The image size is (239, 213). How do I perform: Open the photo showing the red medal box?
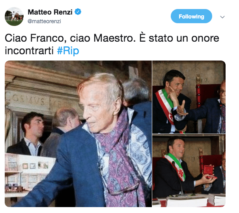pyautogui.click(x=189, y=171)
